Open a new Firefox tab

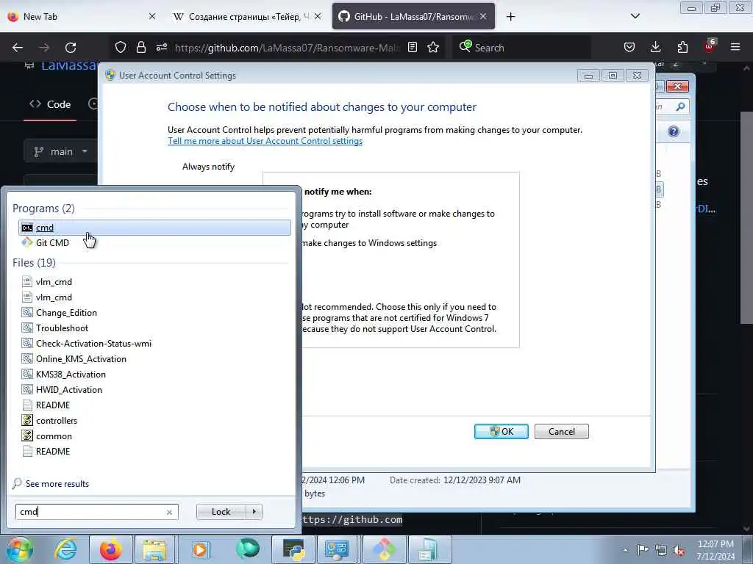pos(510,16)
